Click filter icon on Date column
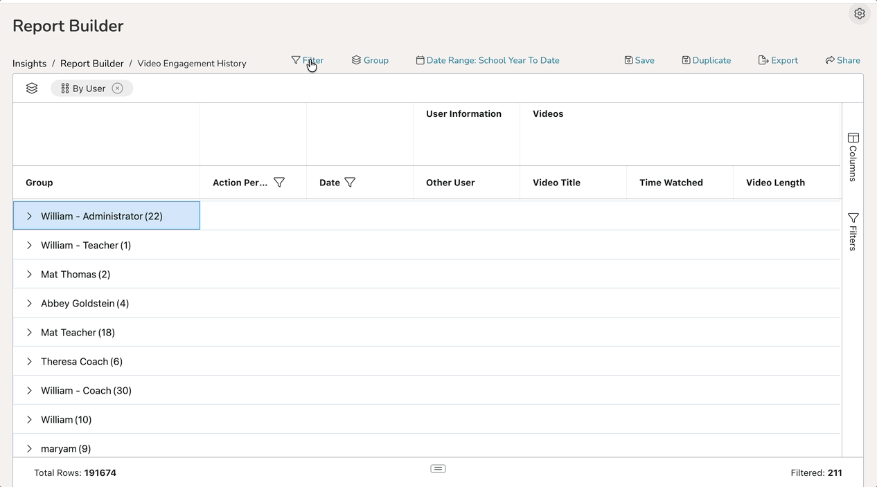This screenshot has height=487, width=877. (350, 183)
